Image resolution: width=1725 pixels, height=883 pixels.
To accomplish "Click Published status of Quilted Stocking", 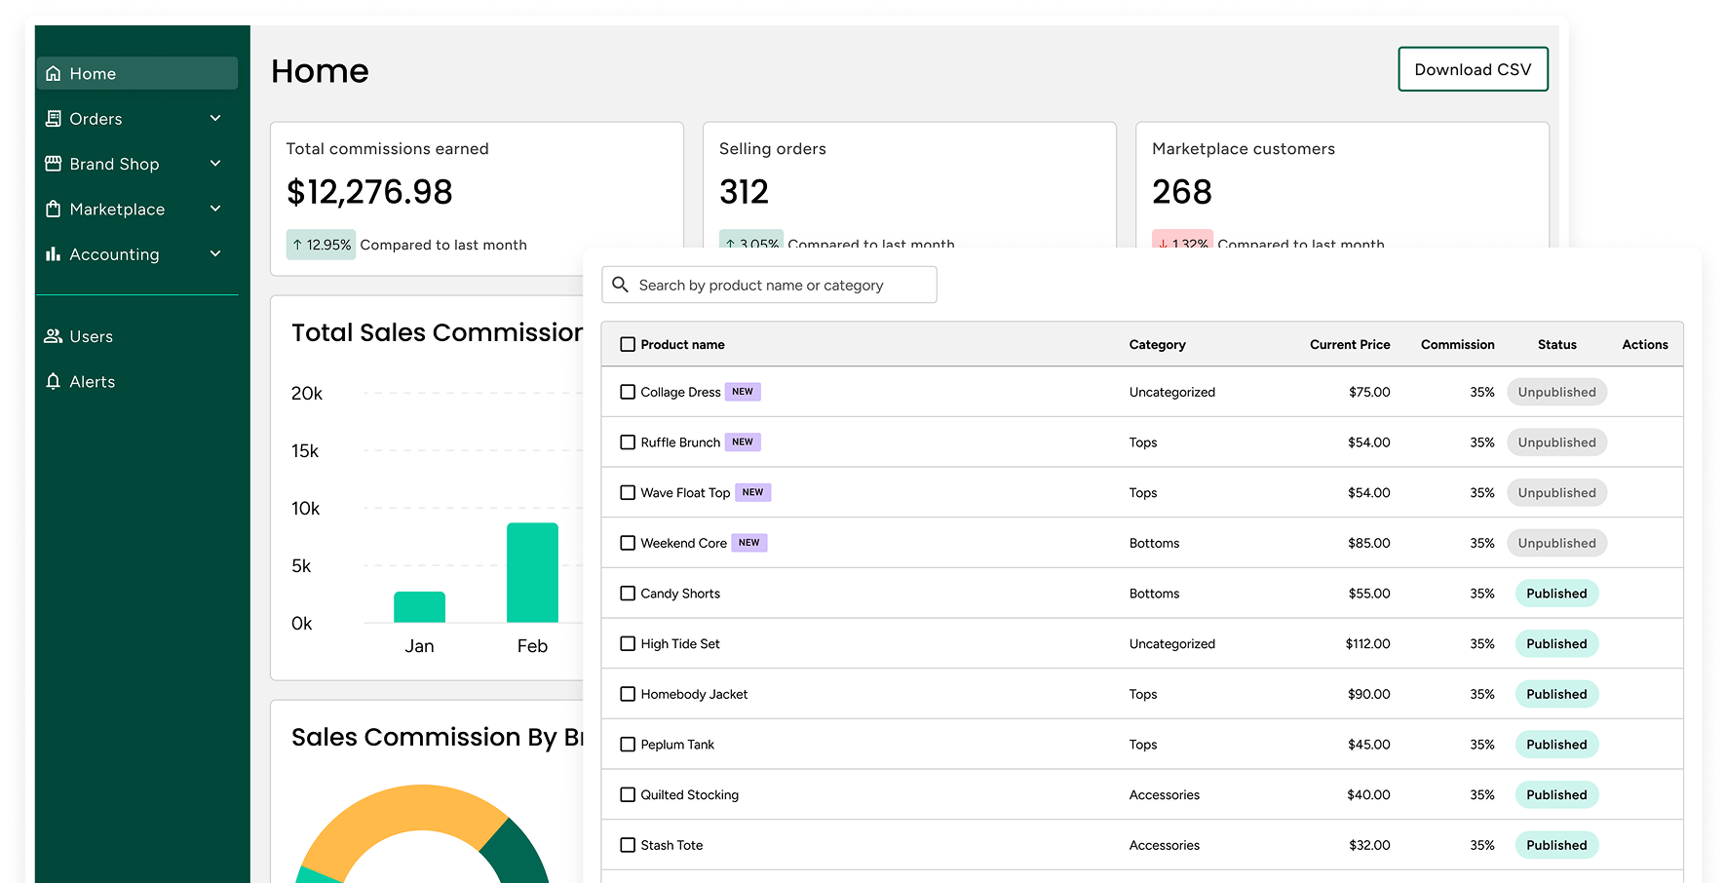I will [x=1556, y=794].
